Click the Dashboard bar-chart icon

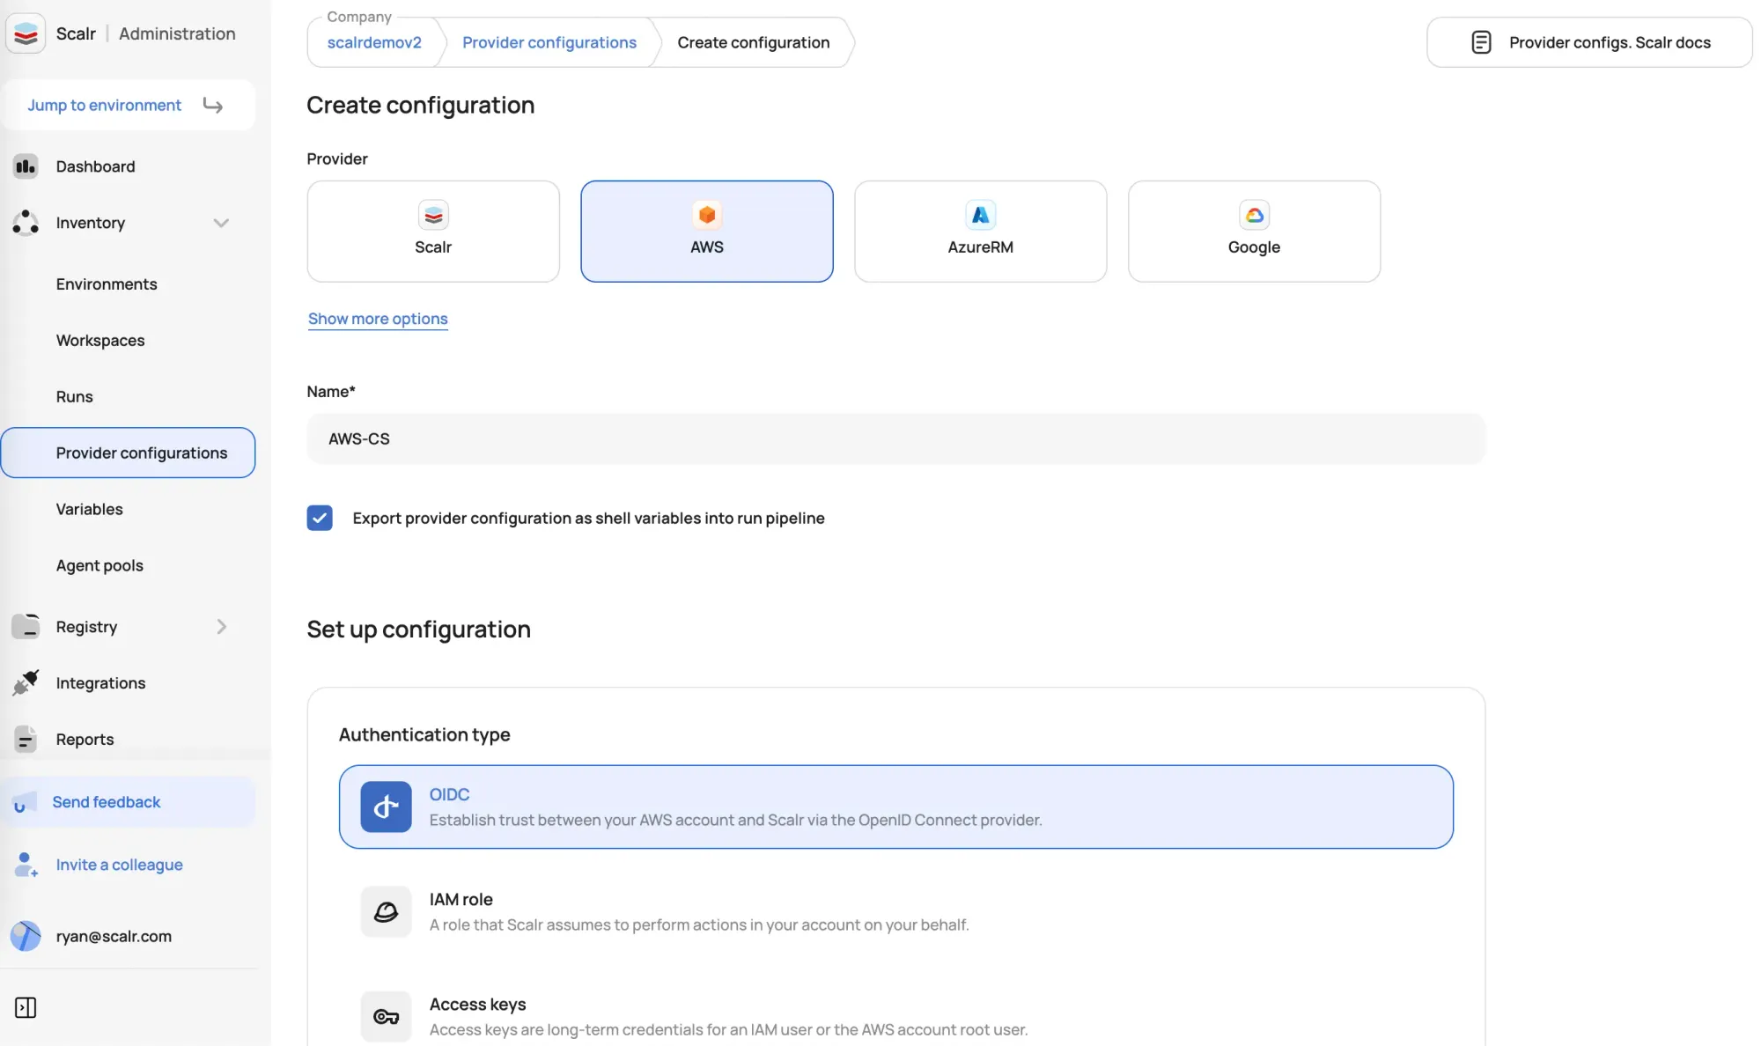point(26,166)
